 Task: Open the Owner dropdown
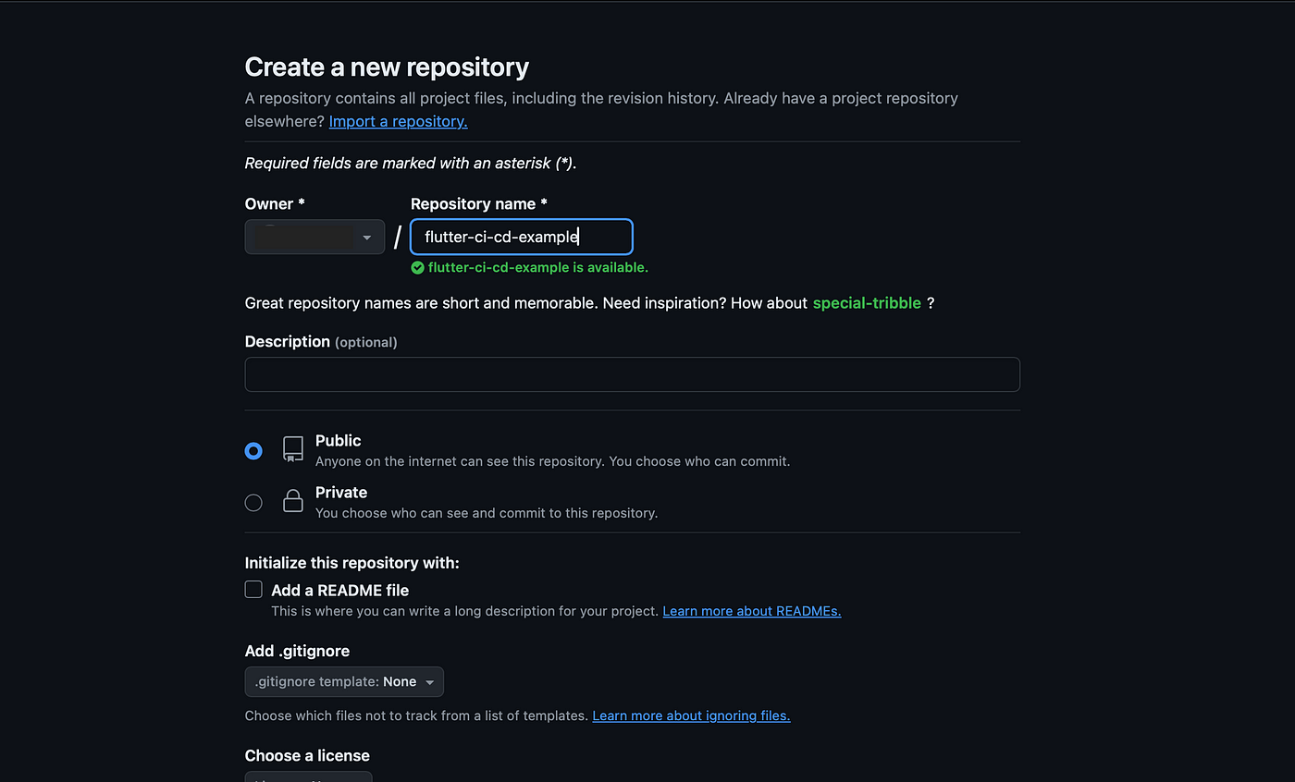314,237
